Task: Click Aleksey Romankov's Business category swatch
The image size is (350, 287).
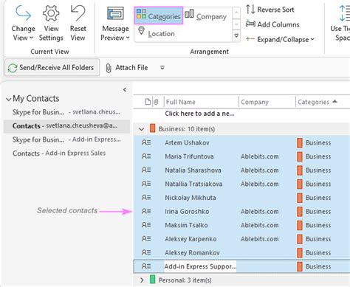Action: [x=300, y=252]
